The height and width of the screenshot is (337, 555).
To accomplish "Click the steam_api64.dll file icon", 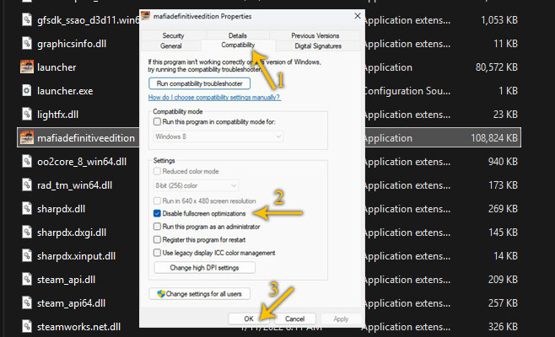I will pyautogui.click(x=27, y=303).
